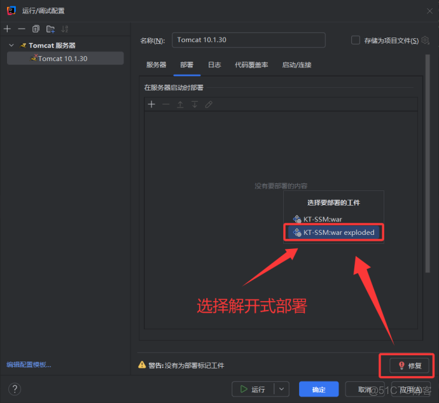Open the project file storage gear settings
Screen dimensions: 439x403
click(425, 40)
